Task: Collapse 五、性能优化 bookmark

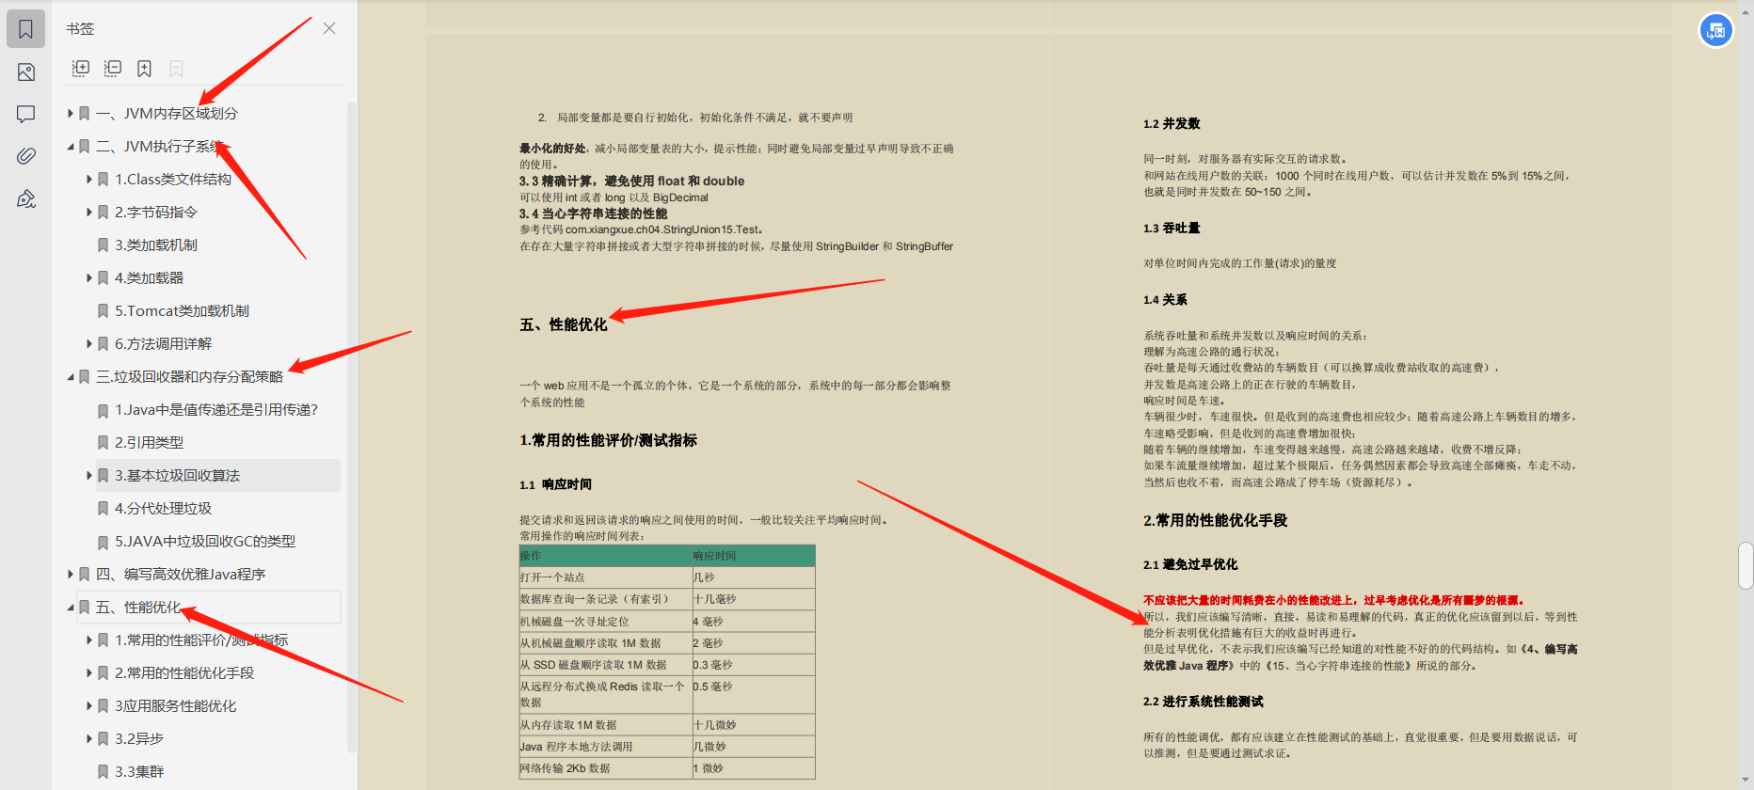Action: pyautogui.click(x=71, y=608)
